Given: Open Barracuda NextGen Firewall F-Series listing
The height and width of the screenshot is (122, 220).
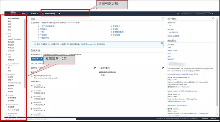Looking at the screenshot, I should point(183,74).
